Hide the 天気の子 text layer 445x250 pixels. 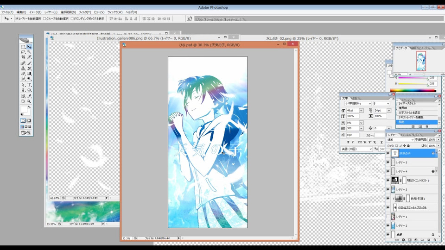coord(388,153)
